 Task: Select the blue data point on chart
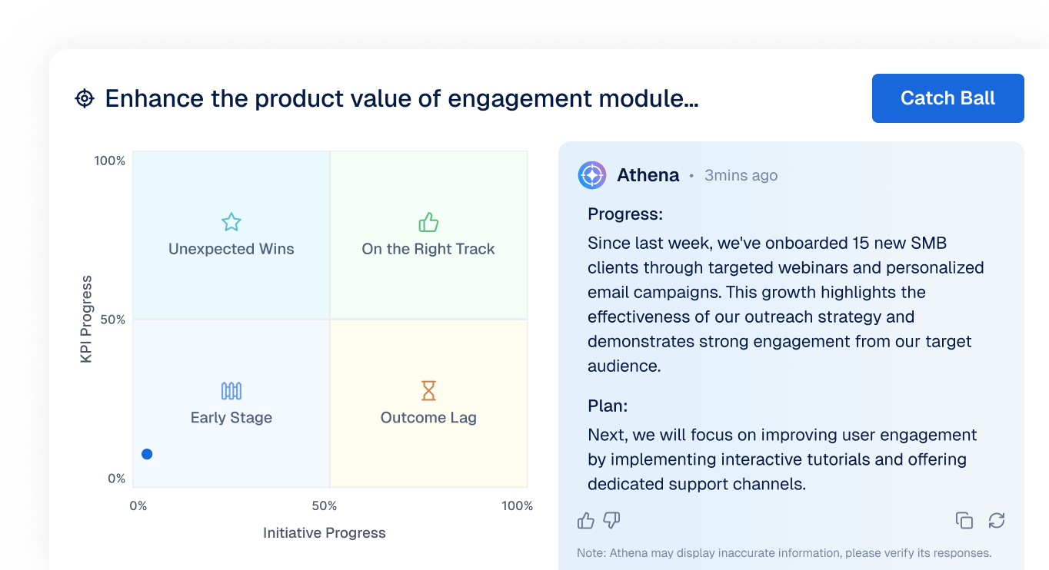click(x=147, y=454)
